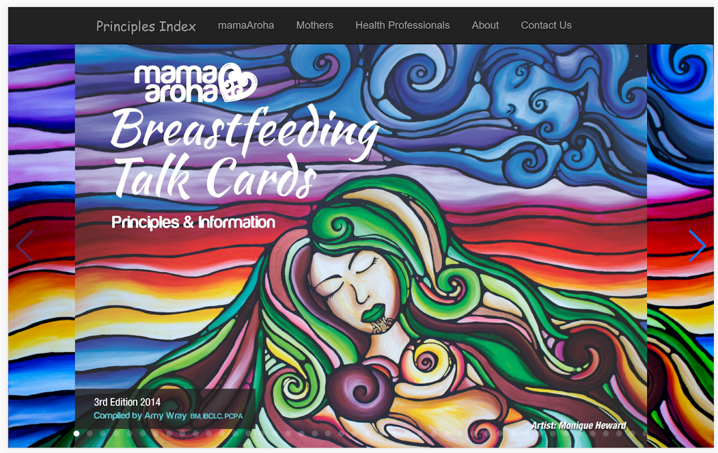The width and height of the screenshot is (718, 453).
Task: Click the Artist: Monique Heward credit
Action: pos(579,426)
